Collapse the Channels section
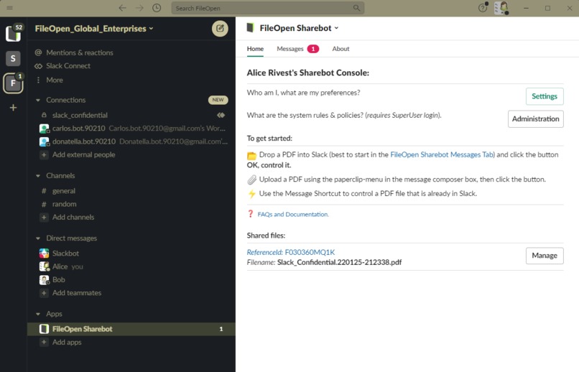Screen dimensions: 579x372 click(x=38, y=176)
